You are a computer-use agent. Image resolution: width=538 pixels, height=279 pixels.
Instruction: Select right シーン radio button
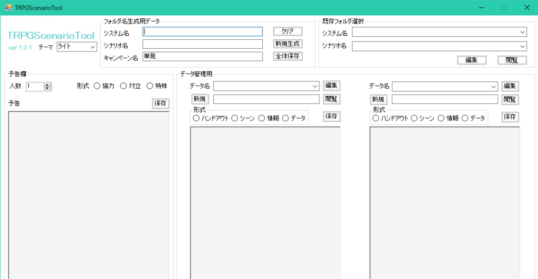[422, 118]
